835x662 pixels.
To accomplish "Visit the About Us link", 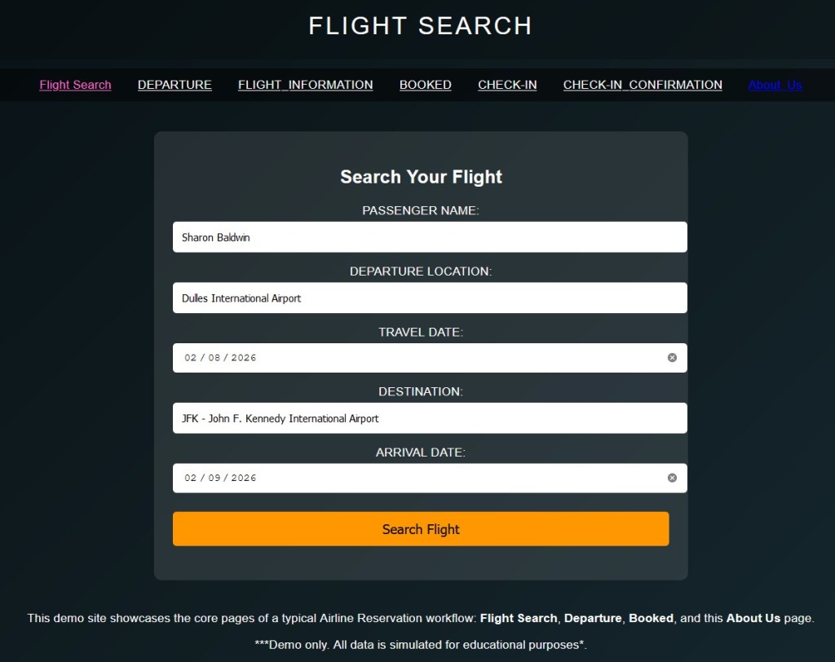I will (x=775, y=85).
